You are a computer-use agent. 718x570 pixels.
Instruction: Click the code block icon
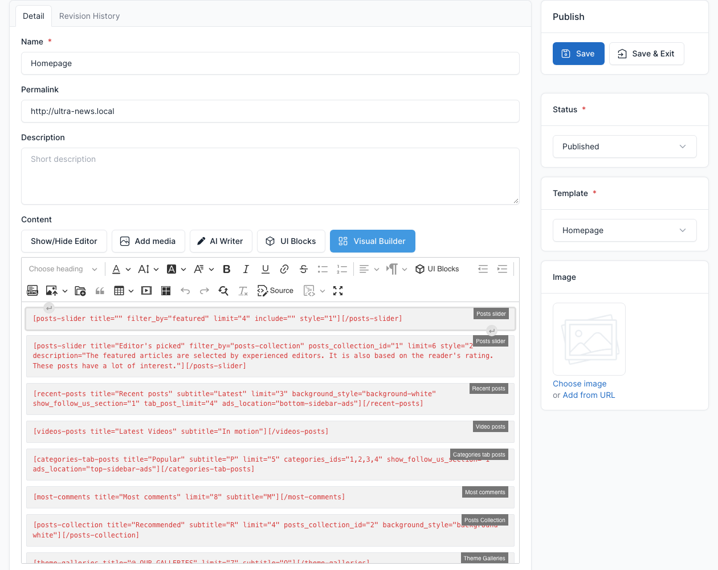[x=309, y=291]
